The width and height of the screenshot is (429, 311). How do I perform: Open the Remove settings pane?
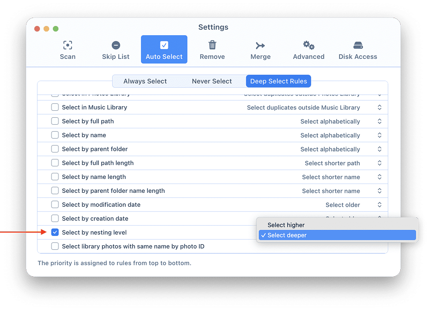click(212, 50)
